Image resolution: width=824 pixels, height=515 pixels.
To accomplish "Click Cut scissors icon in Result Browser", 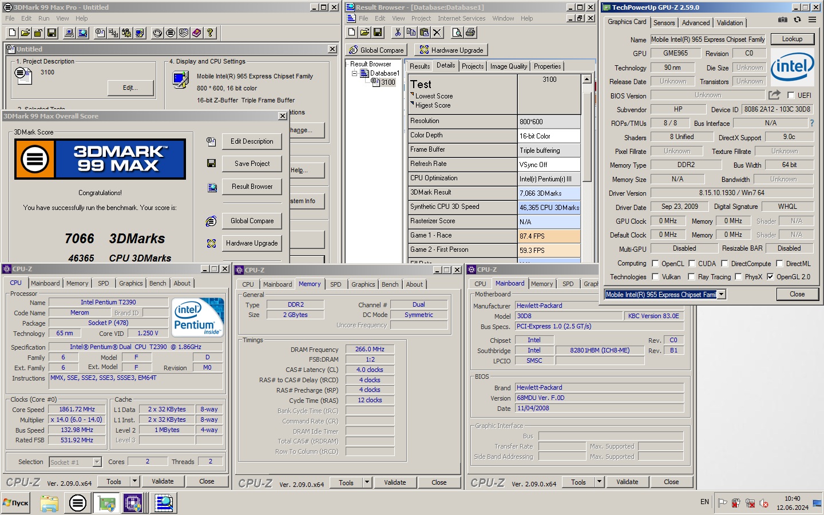I will pyautogui.click(x=398, y=33).
